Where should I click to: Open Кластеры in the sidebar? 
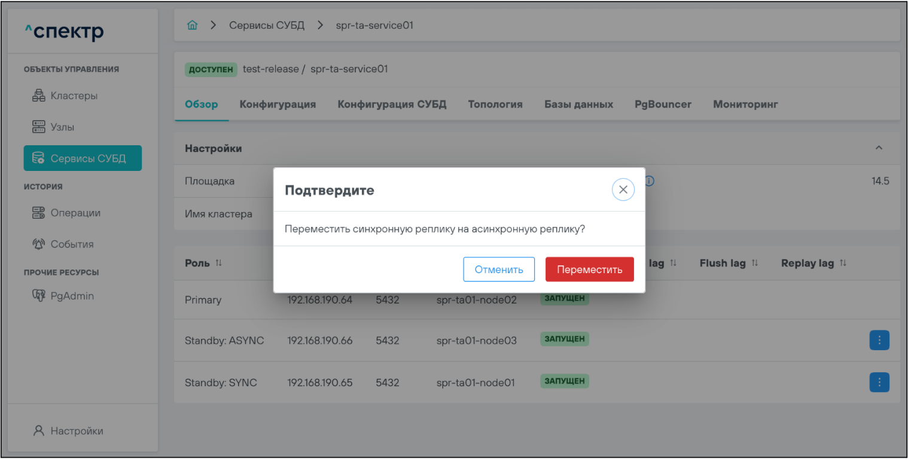(x=66, y=96)
